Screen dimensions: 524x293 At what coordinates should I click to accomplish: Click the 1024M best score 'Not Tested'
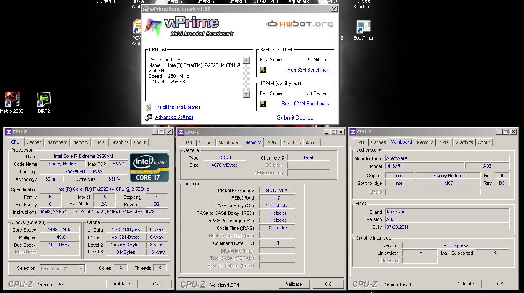[x=317, y=93]
